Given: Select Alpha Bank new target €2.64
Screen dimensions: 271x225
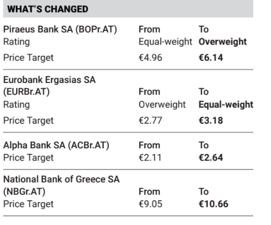Looking at the screenshot, I should coord(211,157).
